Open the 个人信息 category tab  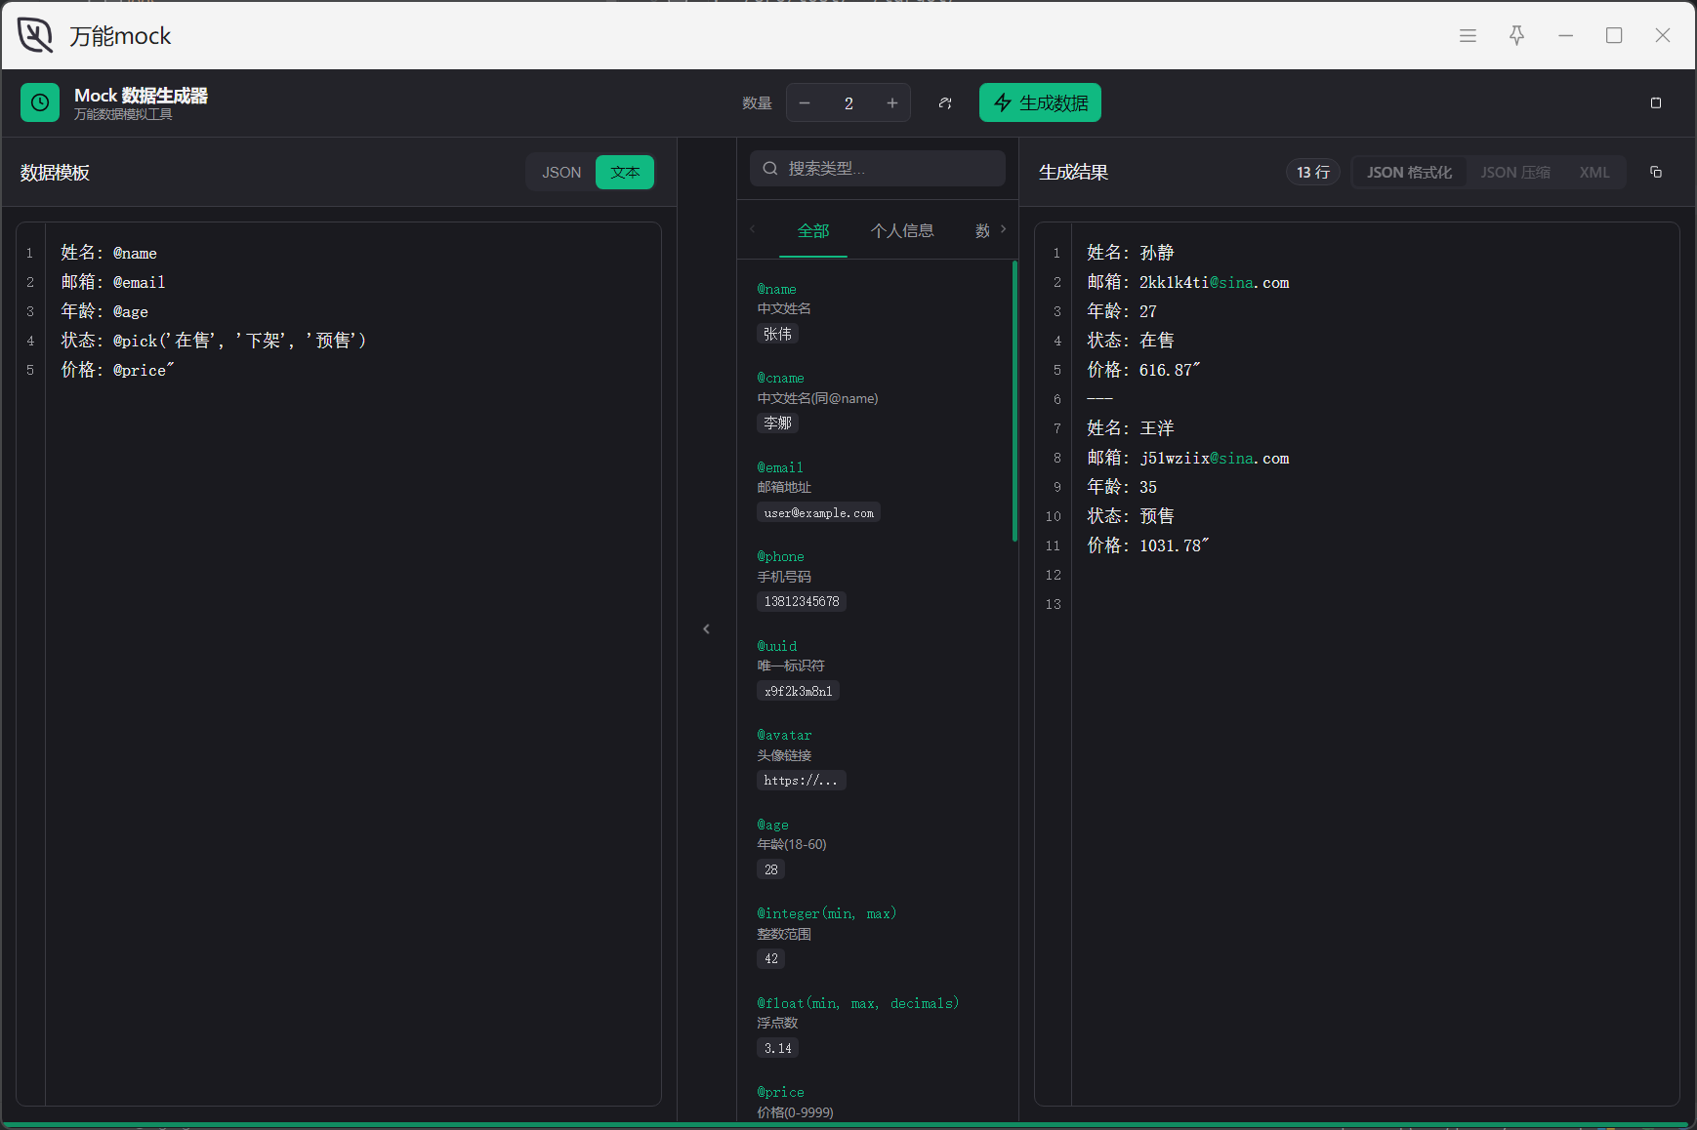pos(902,230)
